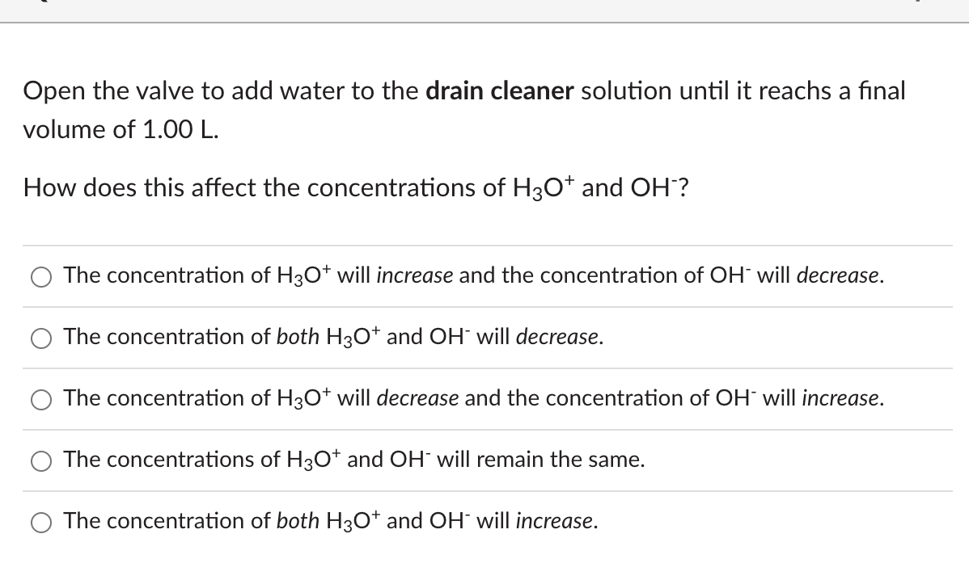This screenshot has width=969, height=580.
Task: Click answer text 'will remain the same'
Action: click(541, 460)
